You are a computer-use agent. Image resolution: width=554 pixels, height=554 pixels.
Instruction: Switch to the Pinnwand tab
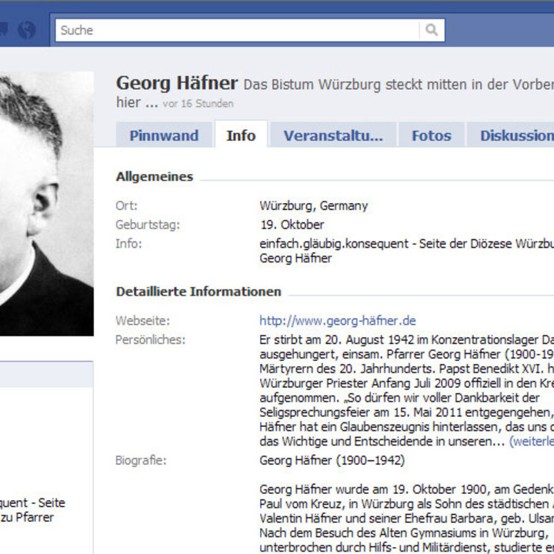(164, 135)
